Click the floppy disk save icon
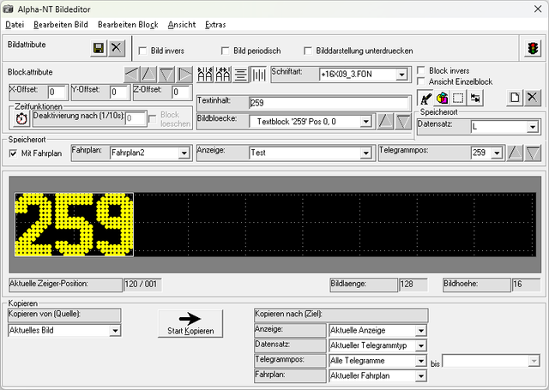Viewport: 549px width, 390px height. pyautogui.click(x=99, y=48)
